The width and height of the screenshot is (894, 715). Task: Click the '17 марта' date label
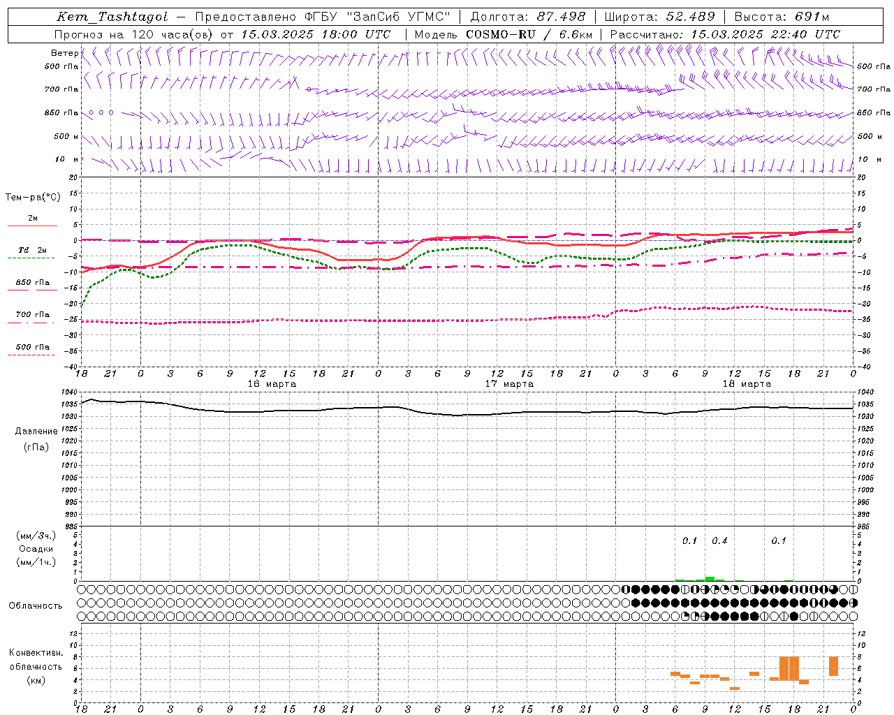[x=509, y=384]
